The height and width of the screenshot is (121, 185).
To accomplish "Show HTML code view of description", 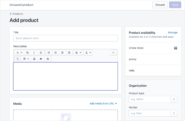I will [x=113, y=53].
